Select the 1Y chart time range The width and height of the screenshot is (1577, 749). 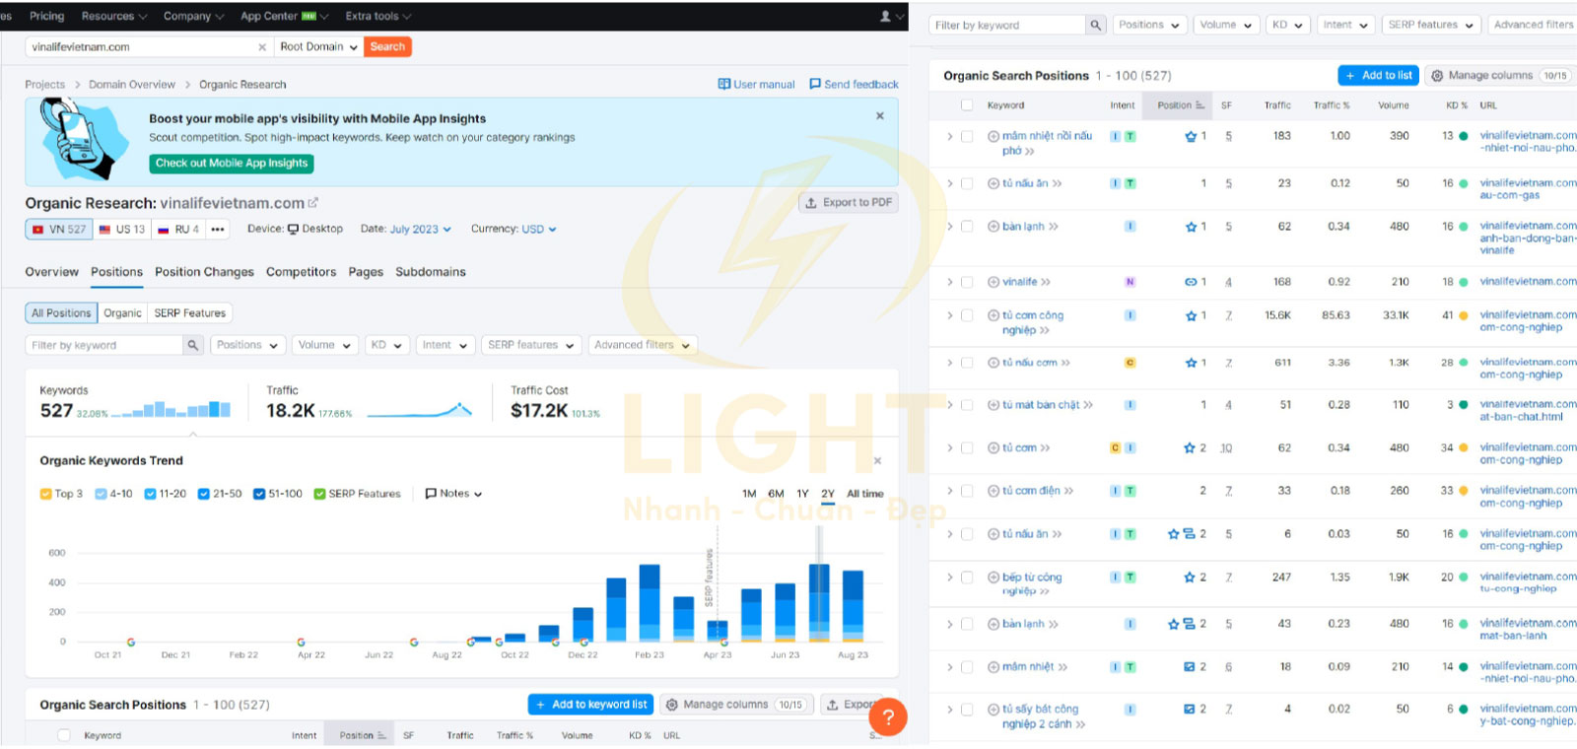(802, 494)
